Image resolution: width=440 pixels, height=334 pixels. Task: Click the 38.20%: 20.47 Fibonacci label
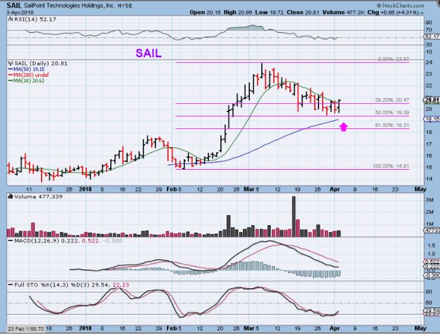(x=392, y=100)
